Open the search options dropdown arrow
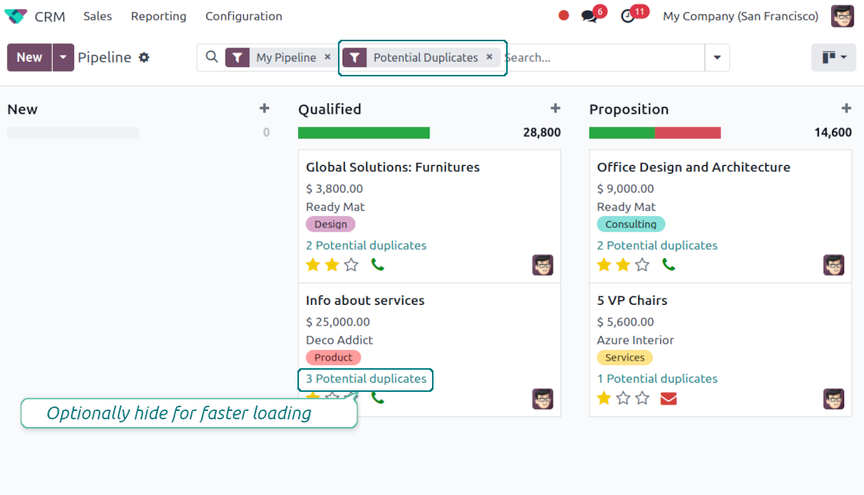 point(716,57)
